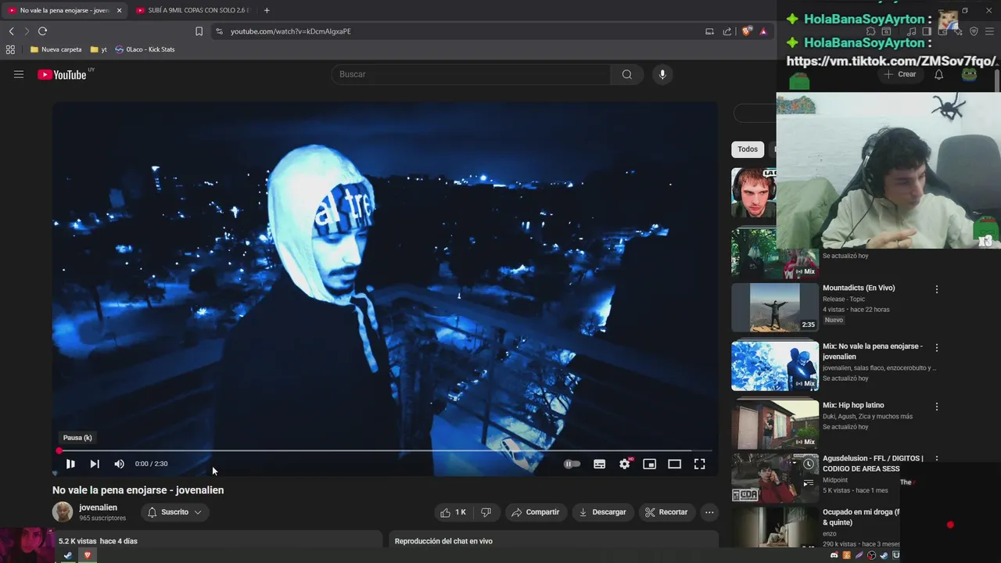Click the share page icon in address bar
1001x563 pixels.
(x=727, y=31)
